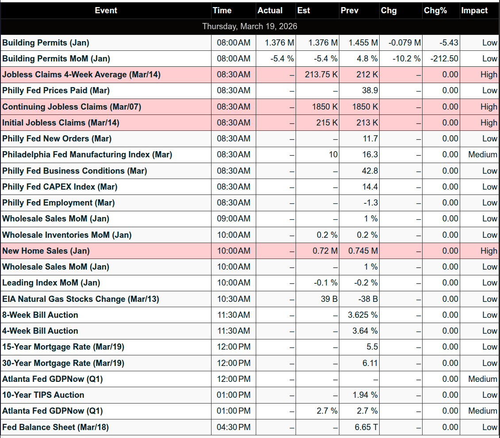Viewport: 500px width, 438px height.
Task: Click the Thursday, March 19, 2026 date row
Action: (x=250, y=27)
